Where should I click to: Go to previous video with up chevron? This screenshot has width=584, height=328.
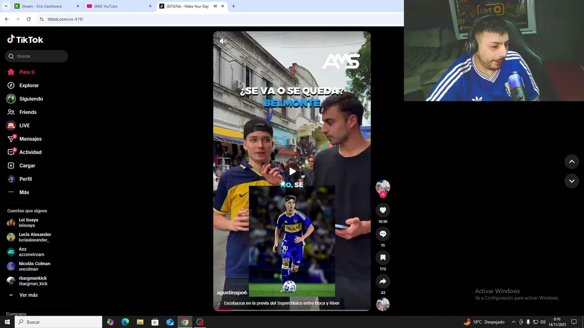[572, 162]
